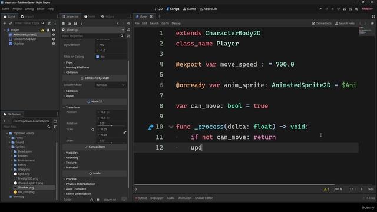The height and width of the screenshot is (212, 377).
Task: Select Shadow.png in FileSystem
Action: pyautogui.click(x=26, y=187)
